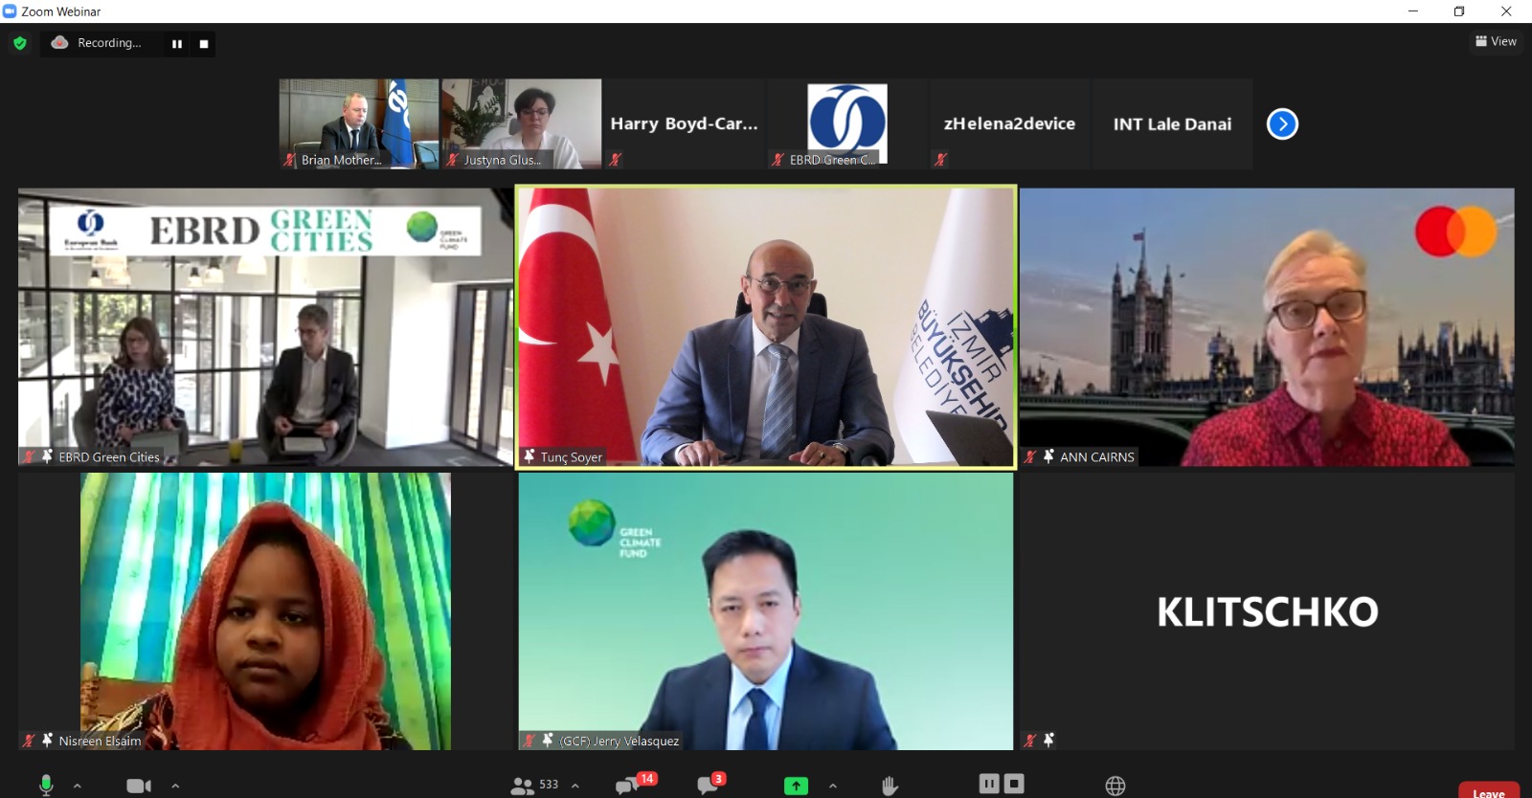Open the Participants panel showing 533
1532x798 pixels.
(x=534, y=786)
